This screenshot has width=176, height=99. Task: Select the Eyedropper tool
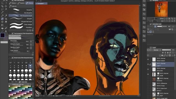tap(2, 12)
